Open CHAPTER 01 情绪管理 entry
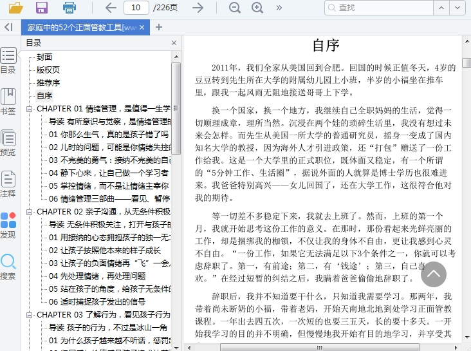The width and height of the screenshot is (471, 351). coord(104,109)
